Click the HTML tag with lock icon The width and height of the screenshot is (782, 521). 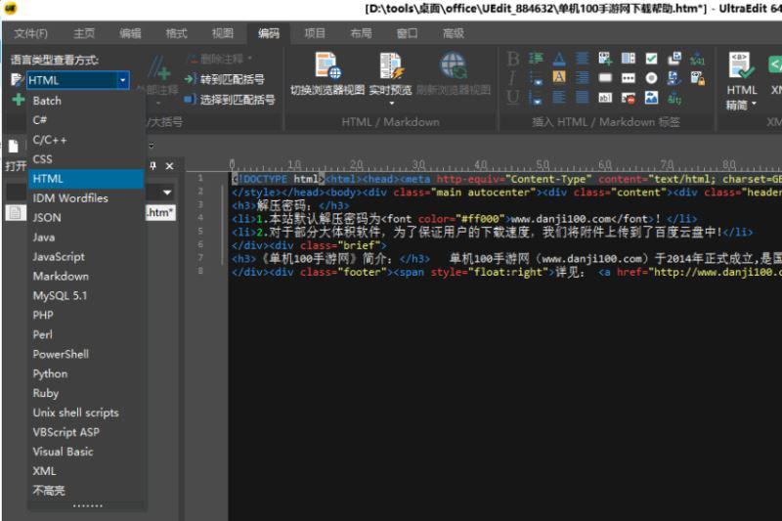click(697, 78)
